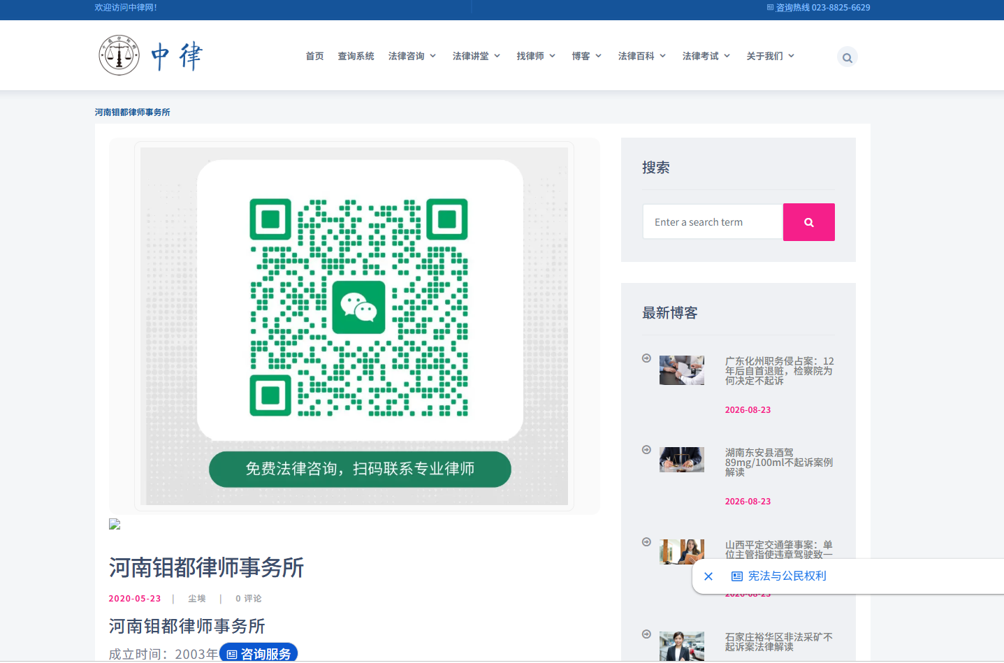The width and height of the screenshot is (1004, 663).
Task: Open thumbnail for 石家庄裕华区非法采矿 post
Action: pyautogui.click(x=682, y=646)
